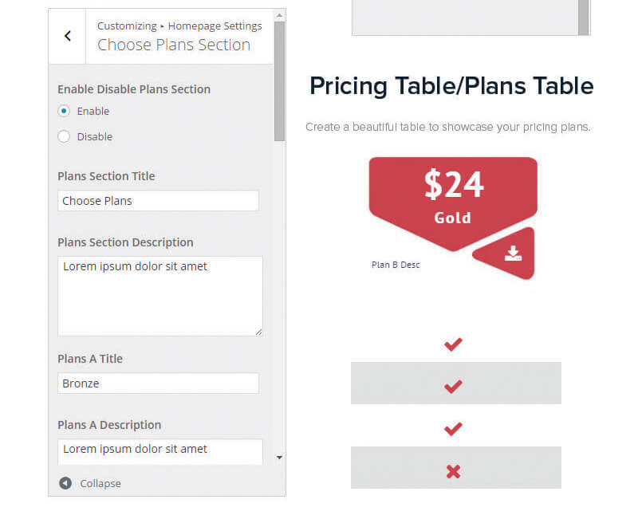
Task: Select the Disable radio button
Action: tap(64, 136)
